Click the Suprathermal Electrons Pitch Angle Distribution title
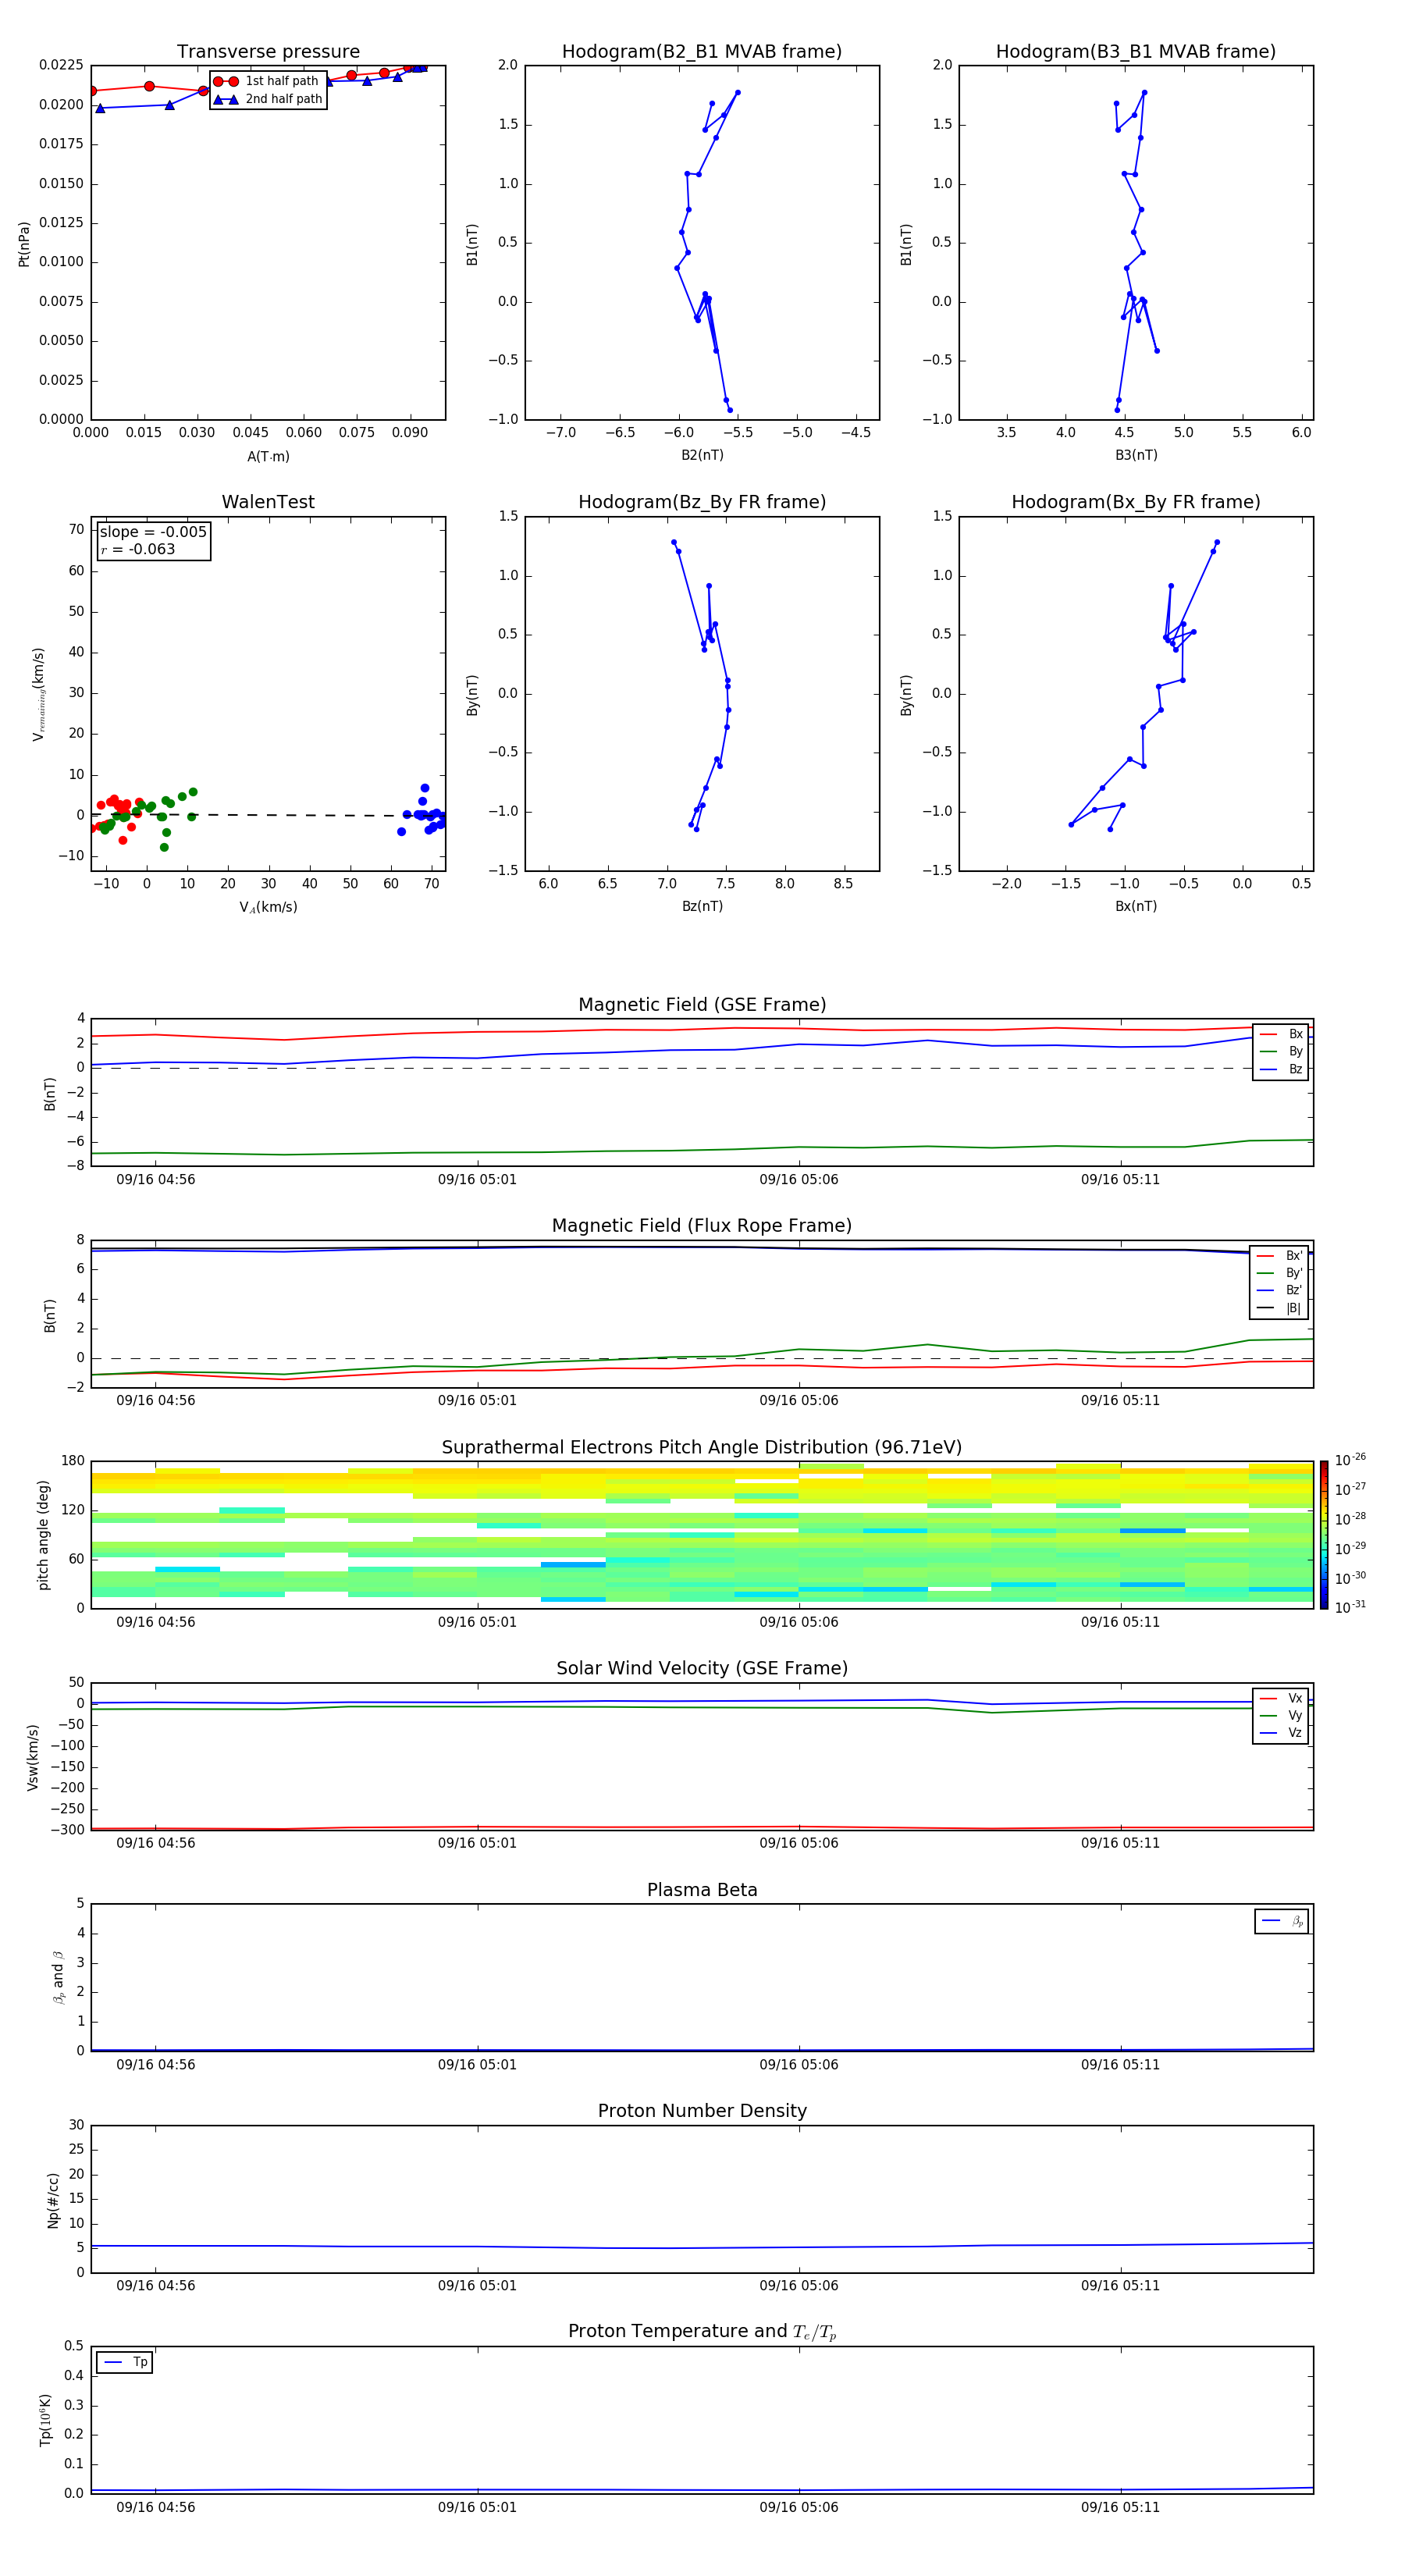Image resolution: width=1405 pixels, height=2576 pixels. (702, 1448)
